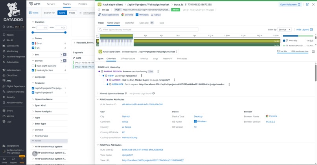The height and width of the screenshot is (165, 317).
Task: Switch to the Service tab in APM
Action: click(51, 4)
